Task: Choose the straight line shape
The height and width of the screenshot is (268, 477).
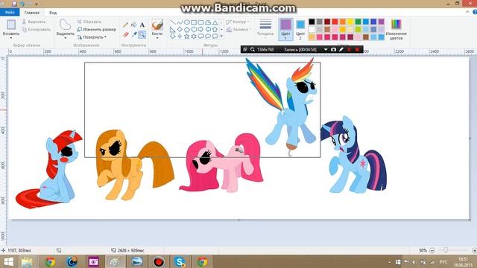Action: 172,22
